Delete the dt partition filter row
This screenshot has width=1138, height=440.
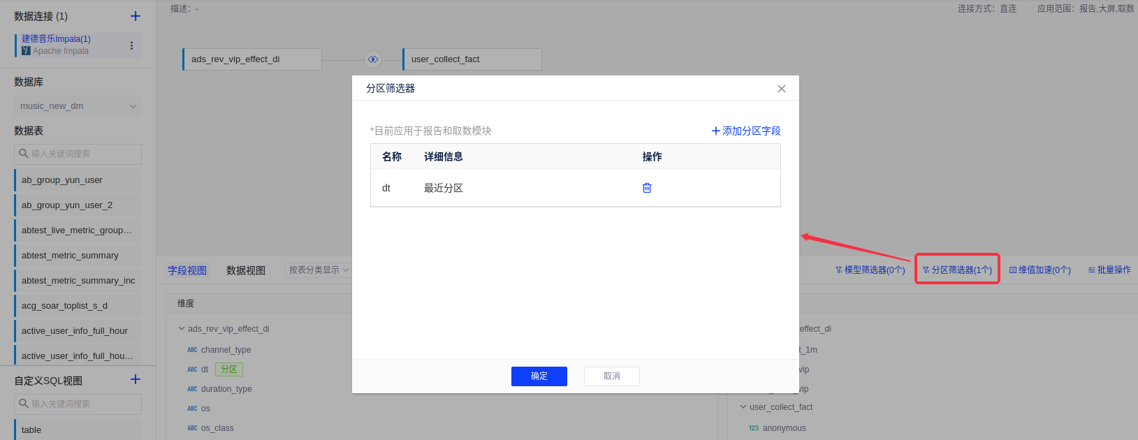pos(647,188)
